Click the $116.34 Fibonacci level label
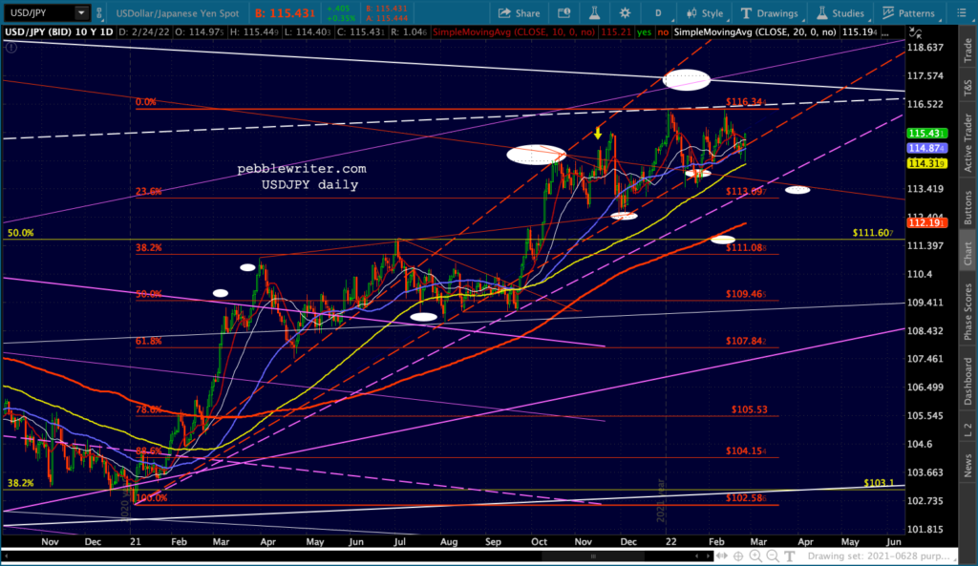 [746, 101]
